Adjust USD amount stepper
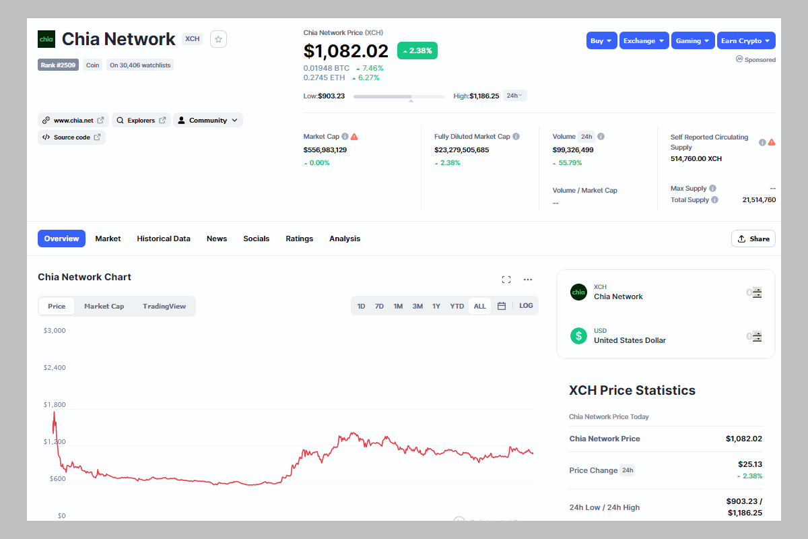 (757, 336)
